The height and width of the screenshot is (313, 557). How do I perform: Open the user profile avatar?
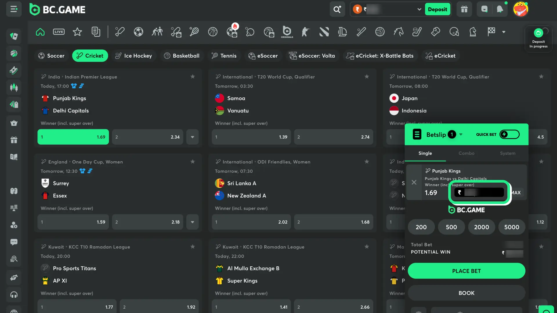coord(520,9)
